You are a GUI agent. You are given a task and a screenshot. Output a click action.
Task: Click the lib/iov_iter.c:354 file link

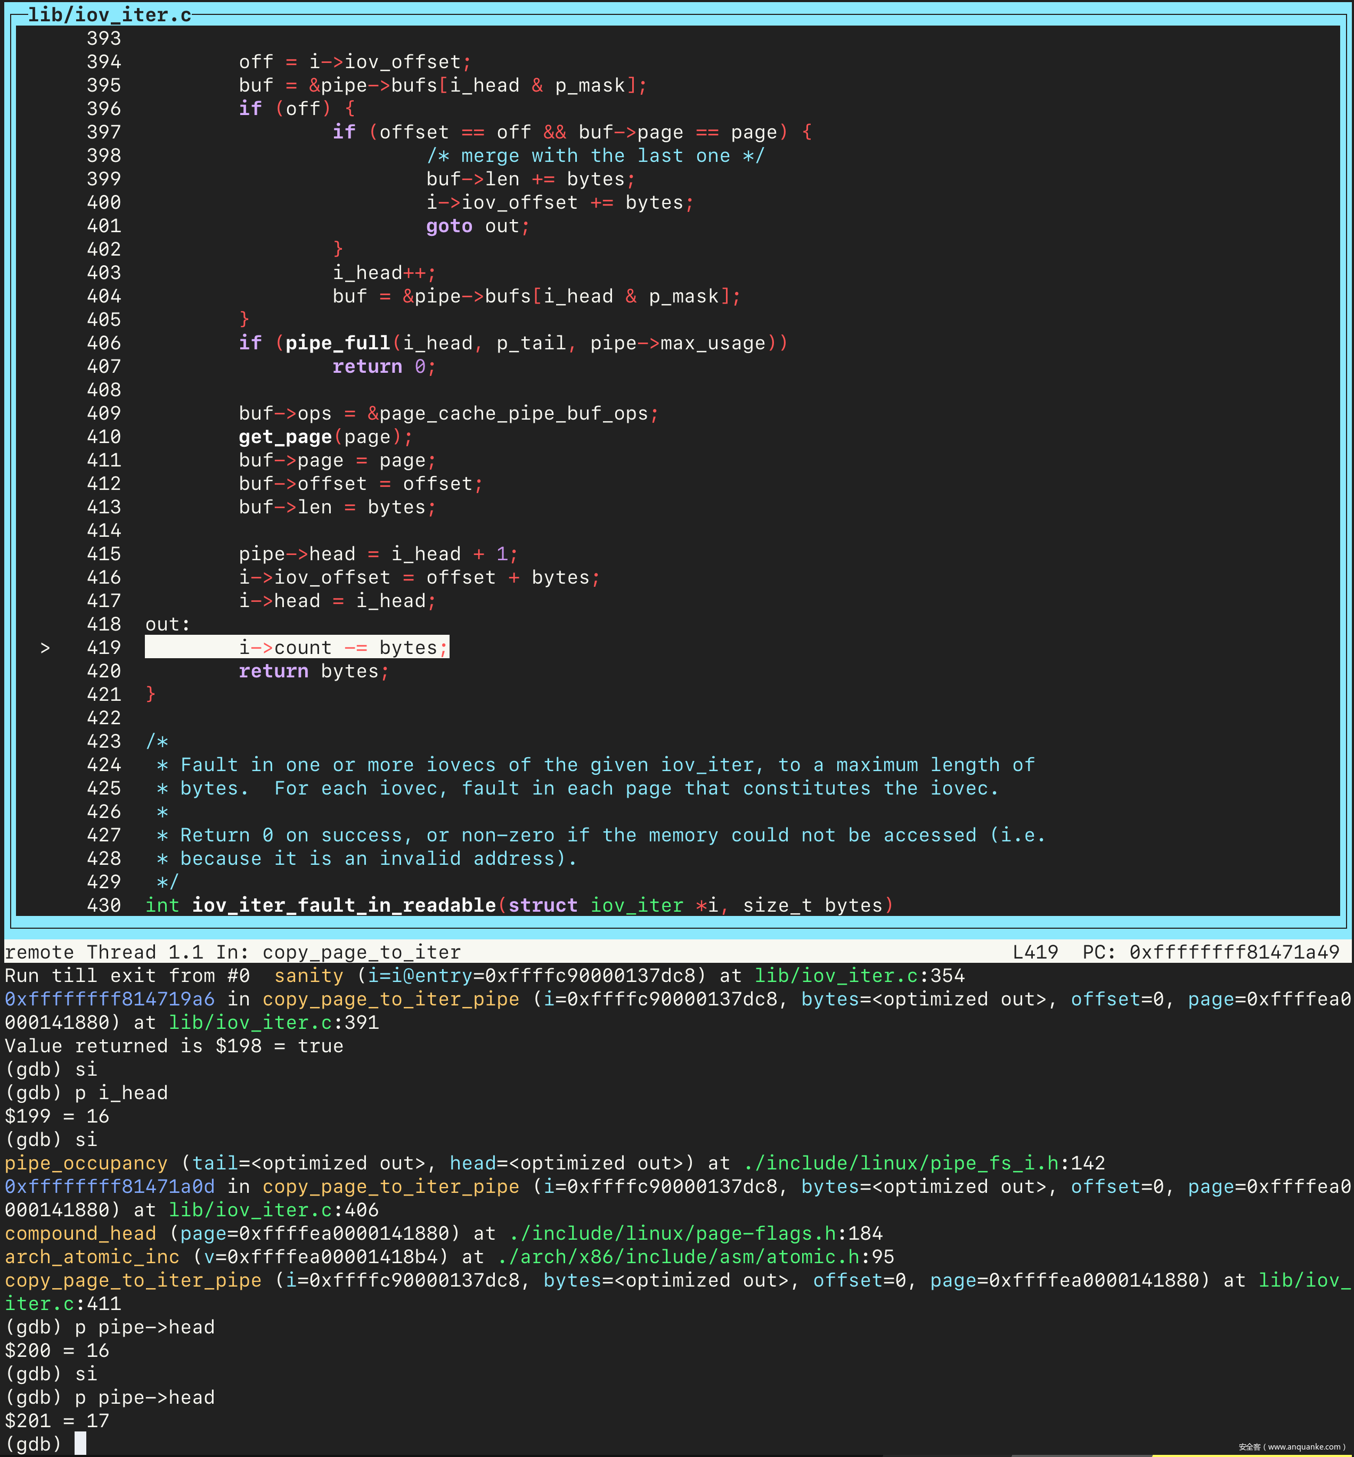tap(860, 976)
